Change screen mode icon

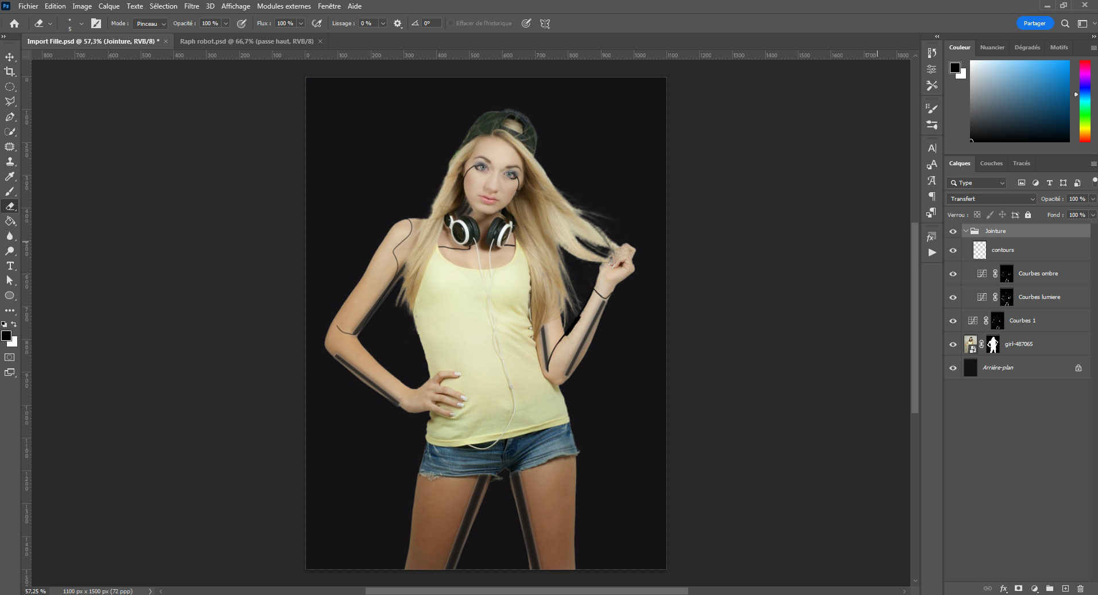pyautogui.click(x=10, y=372)
